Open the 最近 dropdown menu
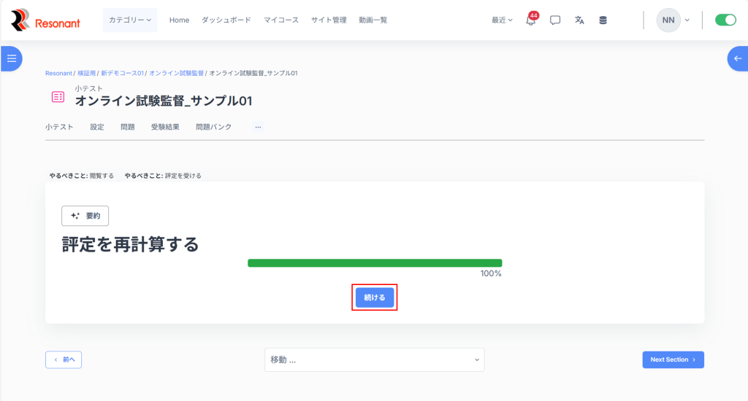 [x=502, y=20]
